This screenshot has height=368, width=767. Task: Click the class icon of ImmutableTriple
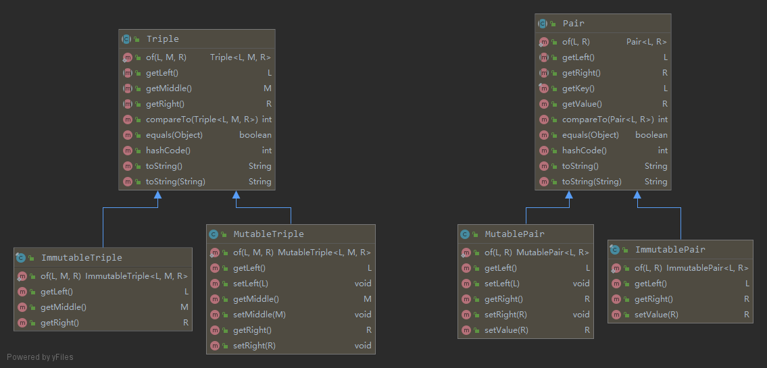point(21,257)
